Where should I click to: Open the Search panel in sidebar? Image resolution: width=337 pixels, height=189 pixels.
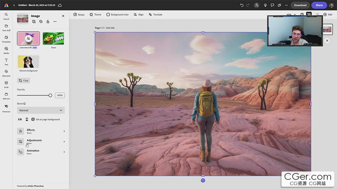pyautogui.click(x=6, y=16)
